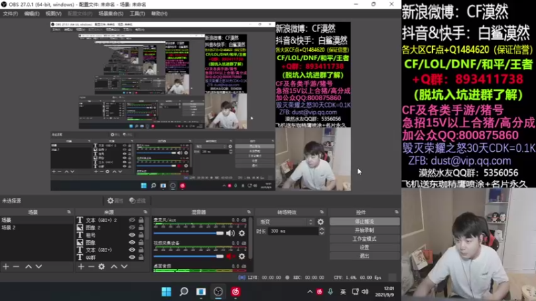
Task: Open the 帮助(H) menu
Action: (159, 13)
